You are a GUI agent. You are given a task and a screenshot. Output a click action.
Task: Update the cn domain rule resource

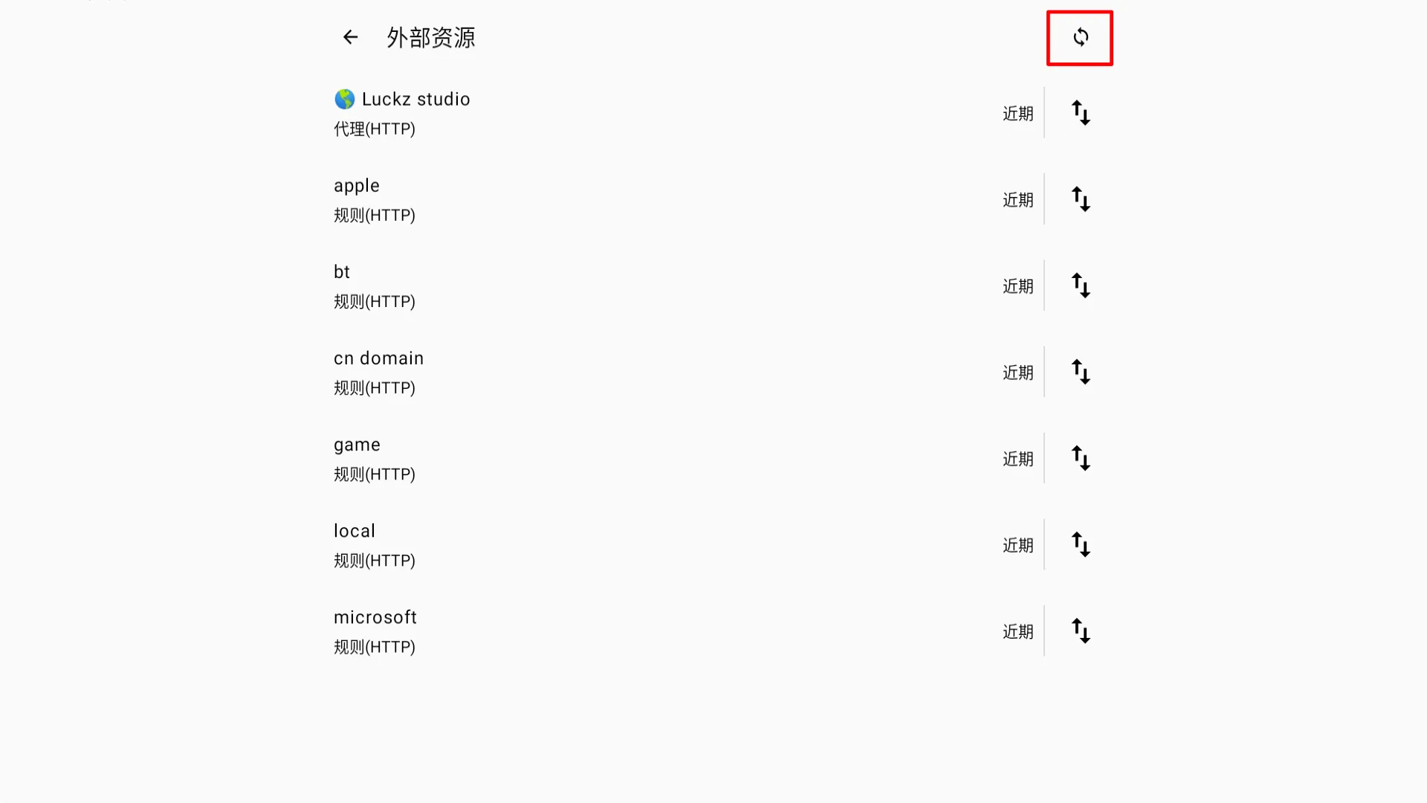pos(1080,372)
